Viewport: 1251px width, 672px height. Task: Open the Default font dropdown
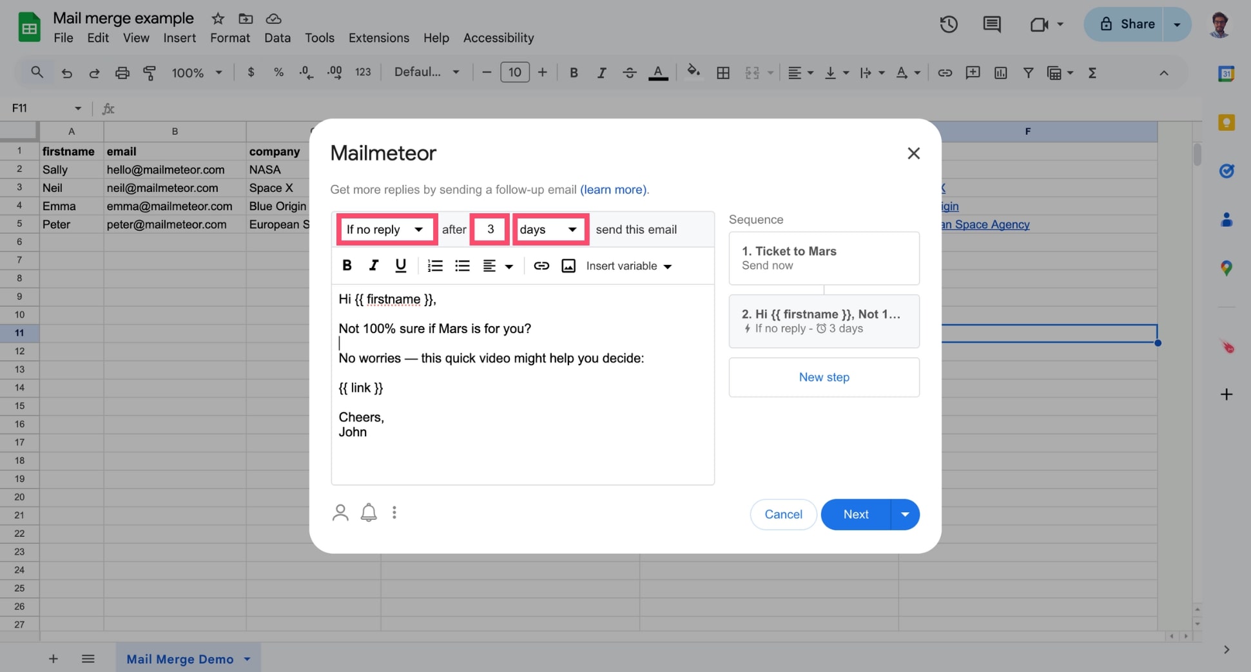(427, 72)
